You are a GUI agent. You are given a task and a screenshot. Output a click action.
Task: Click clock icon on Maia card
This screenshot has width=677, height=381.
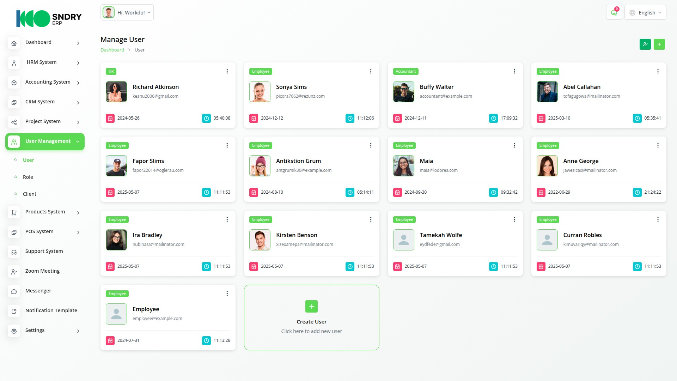click(x=493, y=193)
